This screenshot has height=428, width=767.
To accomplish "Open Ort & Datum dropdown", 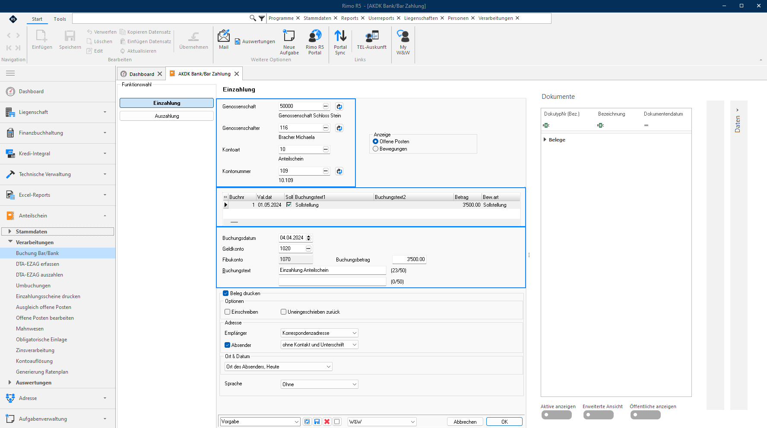I will click(x=279, y=367).
